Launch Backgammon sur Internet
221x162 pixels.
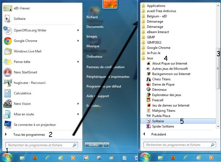pos(169,74)
